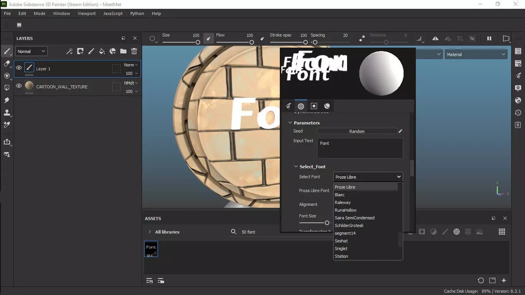Add a new fill layer
Viewport: 525px width, 295px height.
click(102, 51)
